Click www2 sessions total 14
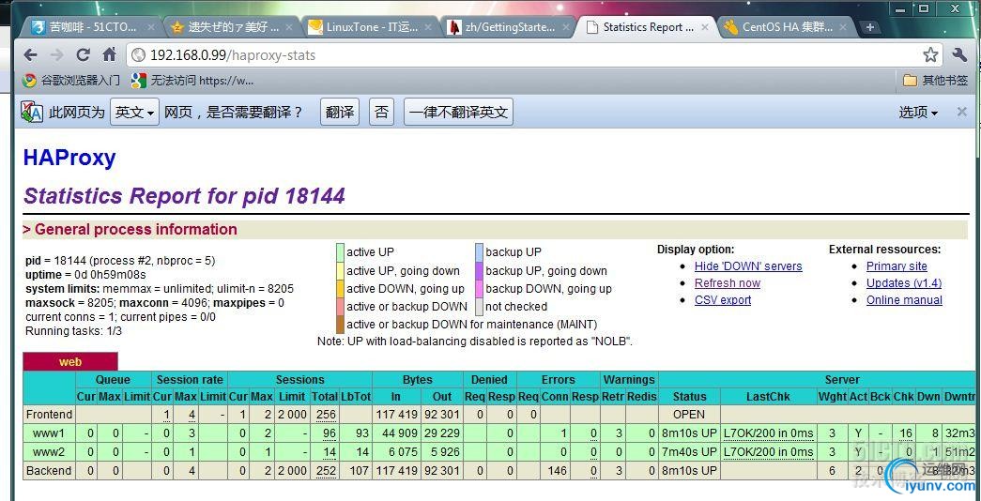Screen dimensions: 981x501 pos(330,451)
